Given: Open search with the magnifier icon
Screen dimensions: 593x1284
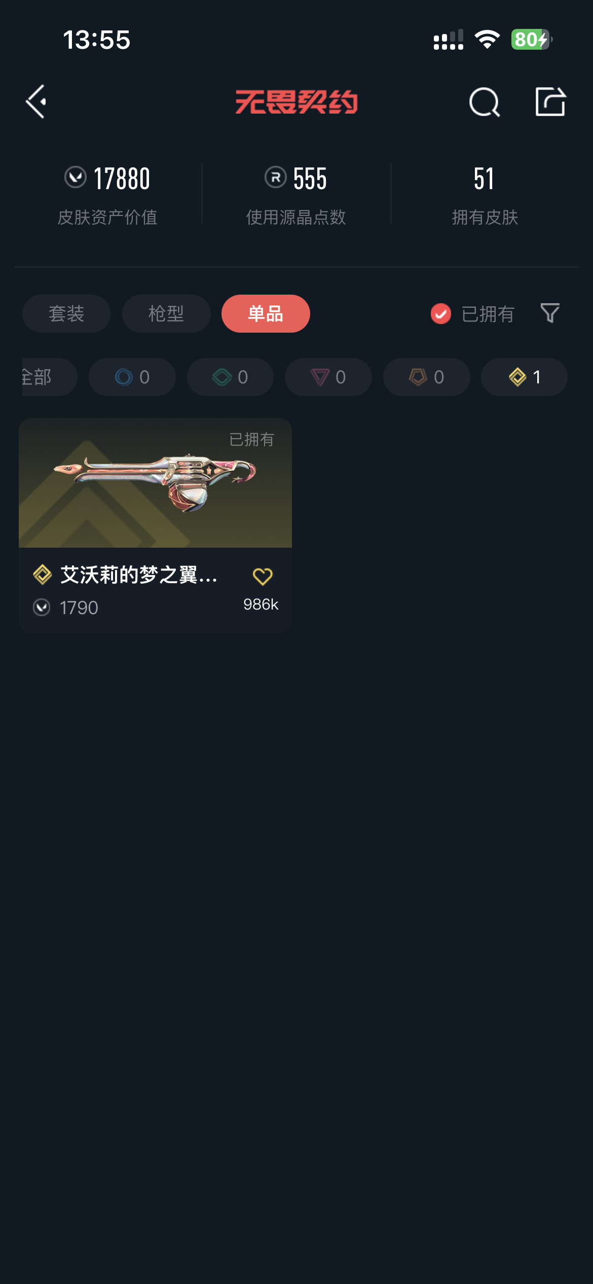Looking at the screenshot, I should [x=485, y=102].
